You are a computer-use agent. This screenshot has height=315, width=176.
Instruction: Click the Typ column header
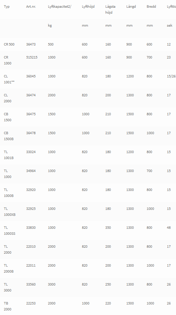click(x=7, y=7)
